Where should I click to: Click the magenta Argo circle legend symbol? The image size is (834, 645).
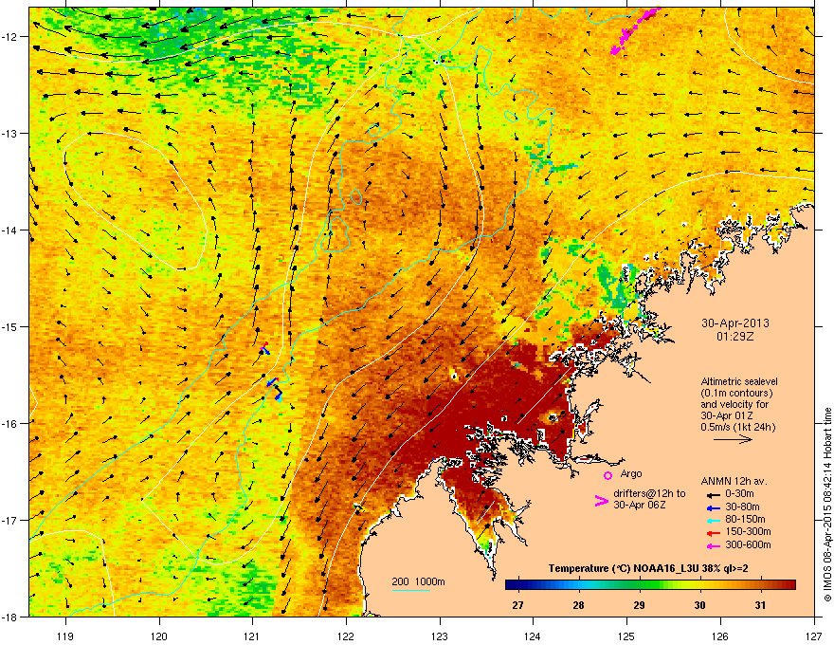coord(607,475)
